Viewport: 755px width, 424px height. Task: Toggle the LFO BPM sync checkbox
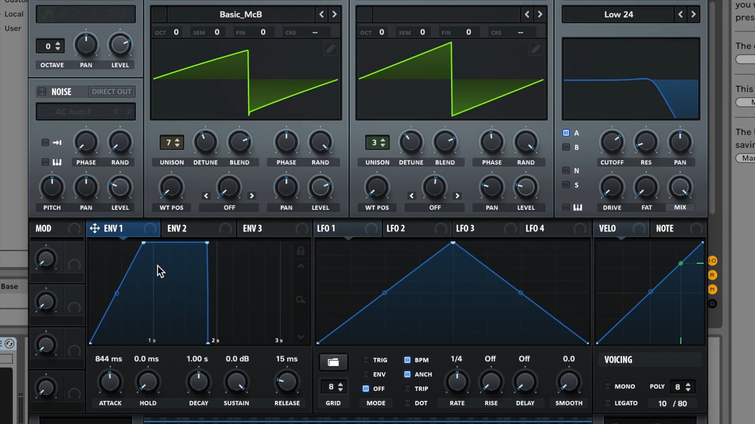click(x=407, y=360)
